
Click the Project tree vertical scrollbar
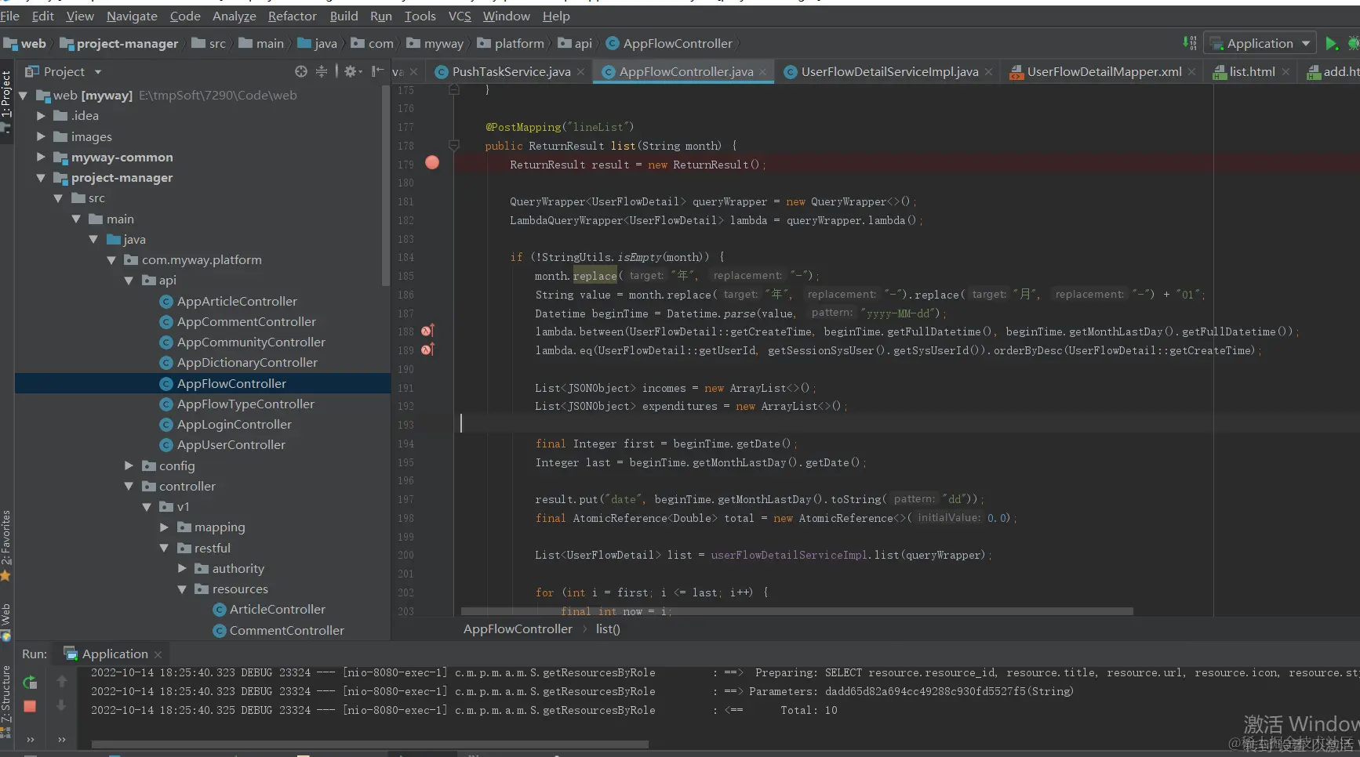click(x=385, y=186)
